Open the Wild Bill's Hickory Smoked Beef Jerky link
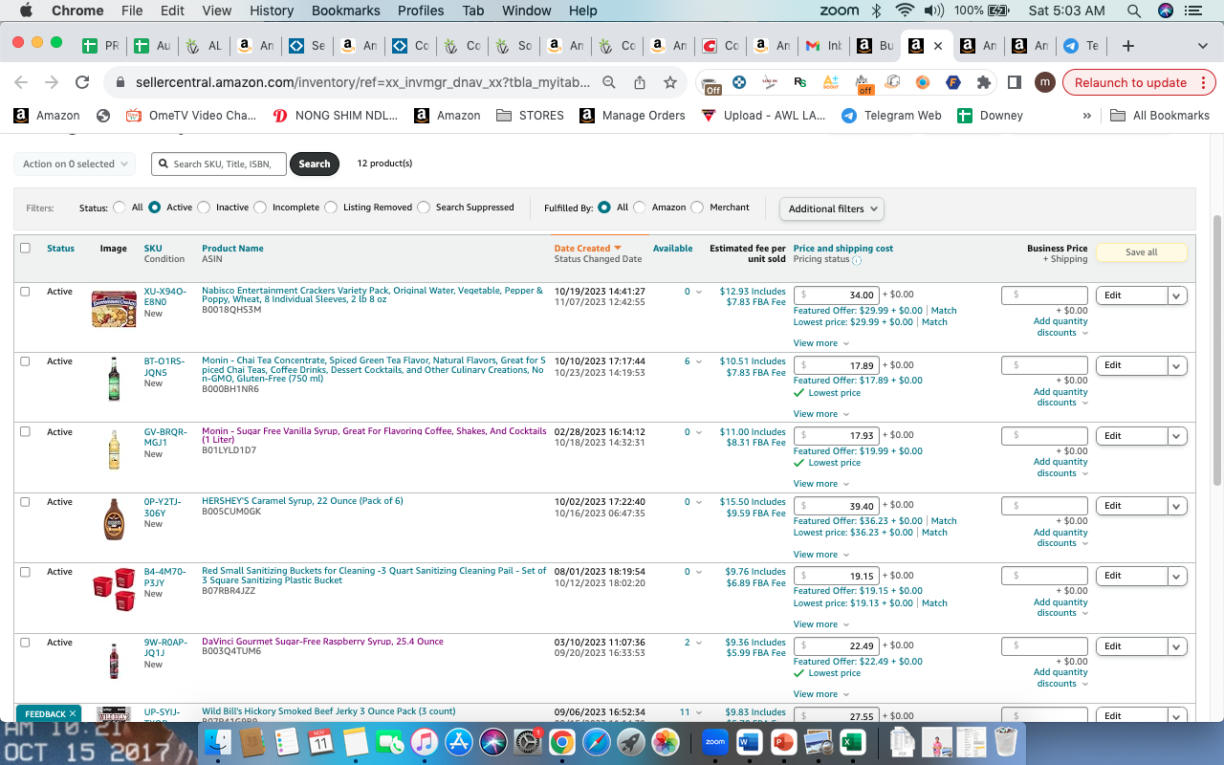 click(328, 711)
